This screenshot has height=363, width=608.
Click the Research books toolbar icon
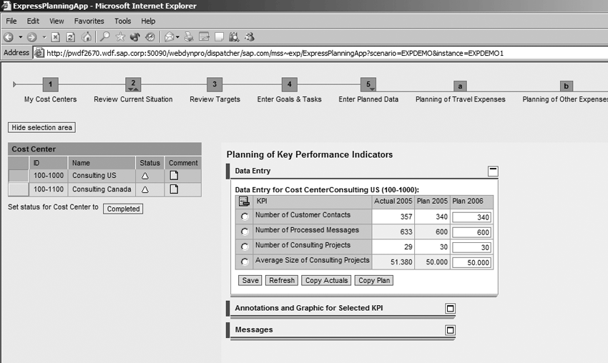234,37
